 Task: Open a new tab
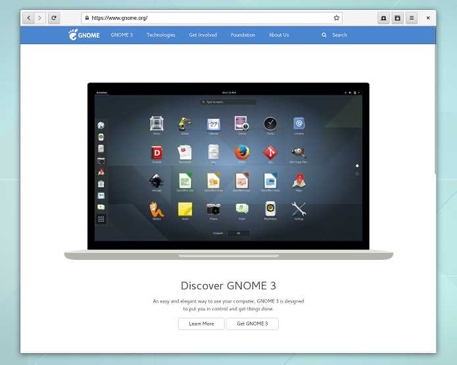(x=383, y=18)
